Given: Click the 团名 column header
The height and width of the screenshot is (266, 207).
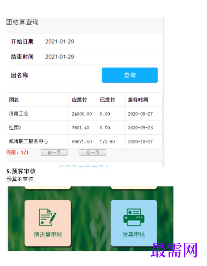Looking at the screenshot, I should coord(14,99).
